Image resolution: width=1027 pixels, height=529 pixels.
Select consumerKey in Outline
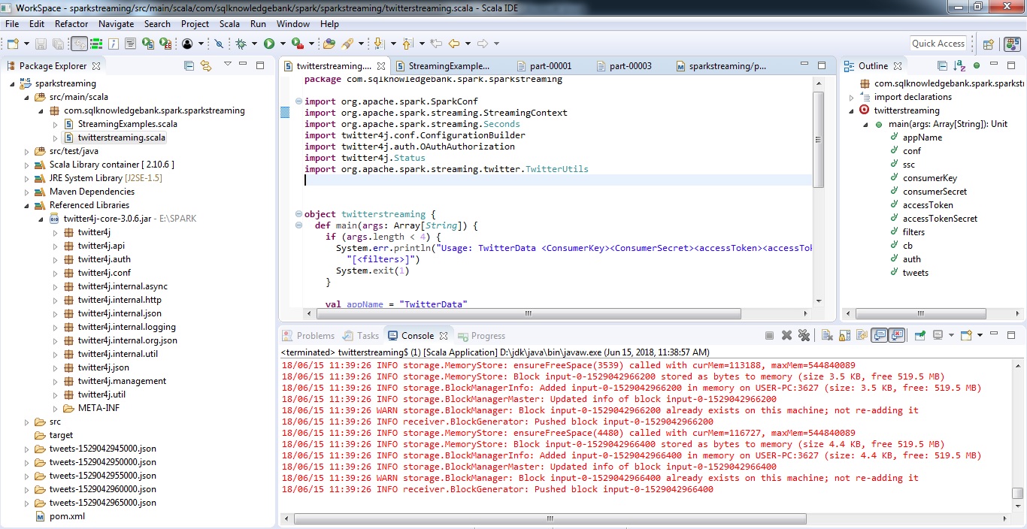click(930, 178)
